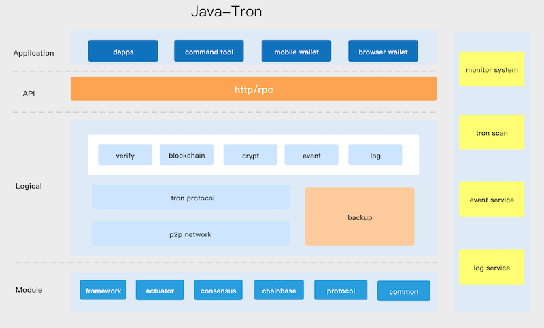Select the framework module box
This screenshot has height=328, width=544.
point(103,290)
